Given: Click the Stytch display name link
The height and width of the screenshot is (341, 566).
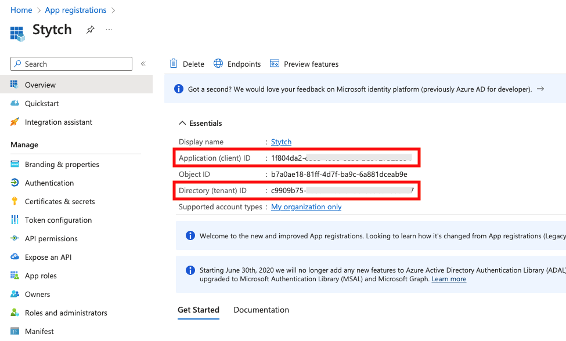Looking at the screenshot, I should 281,142.
